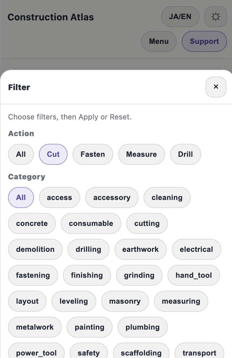Switch language with the JA/EN button
Viewport: 232px width, 358px height.
pos(180,17)
